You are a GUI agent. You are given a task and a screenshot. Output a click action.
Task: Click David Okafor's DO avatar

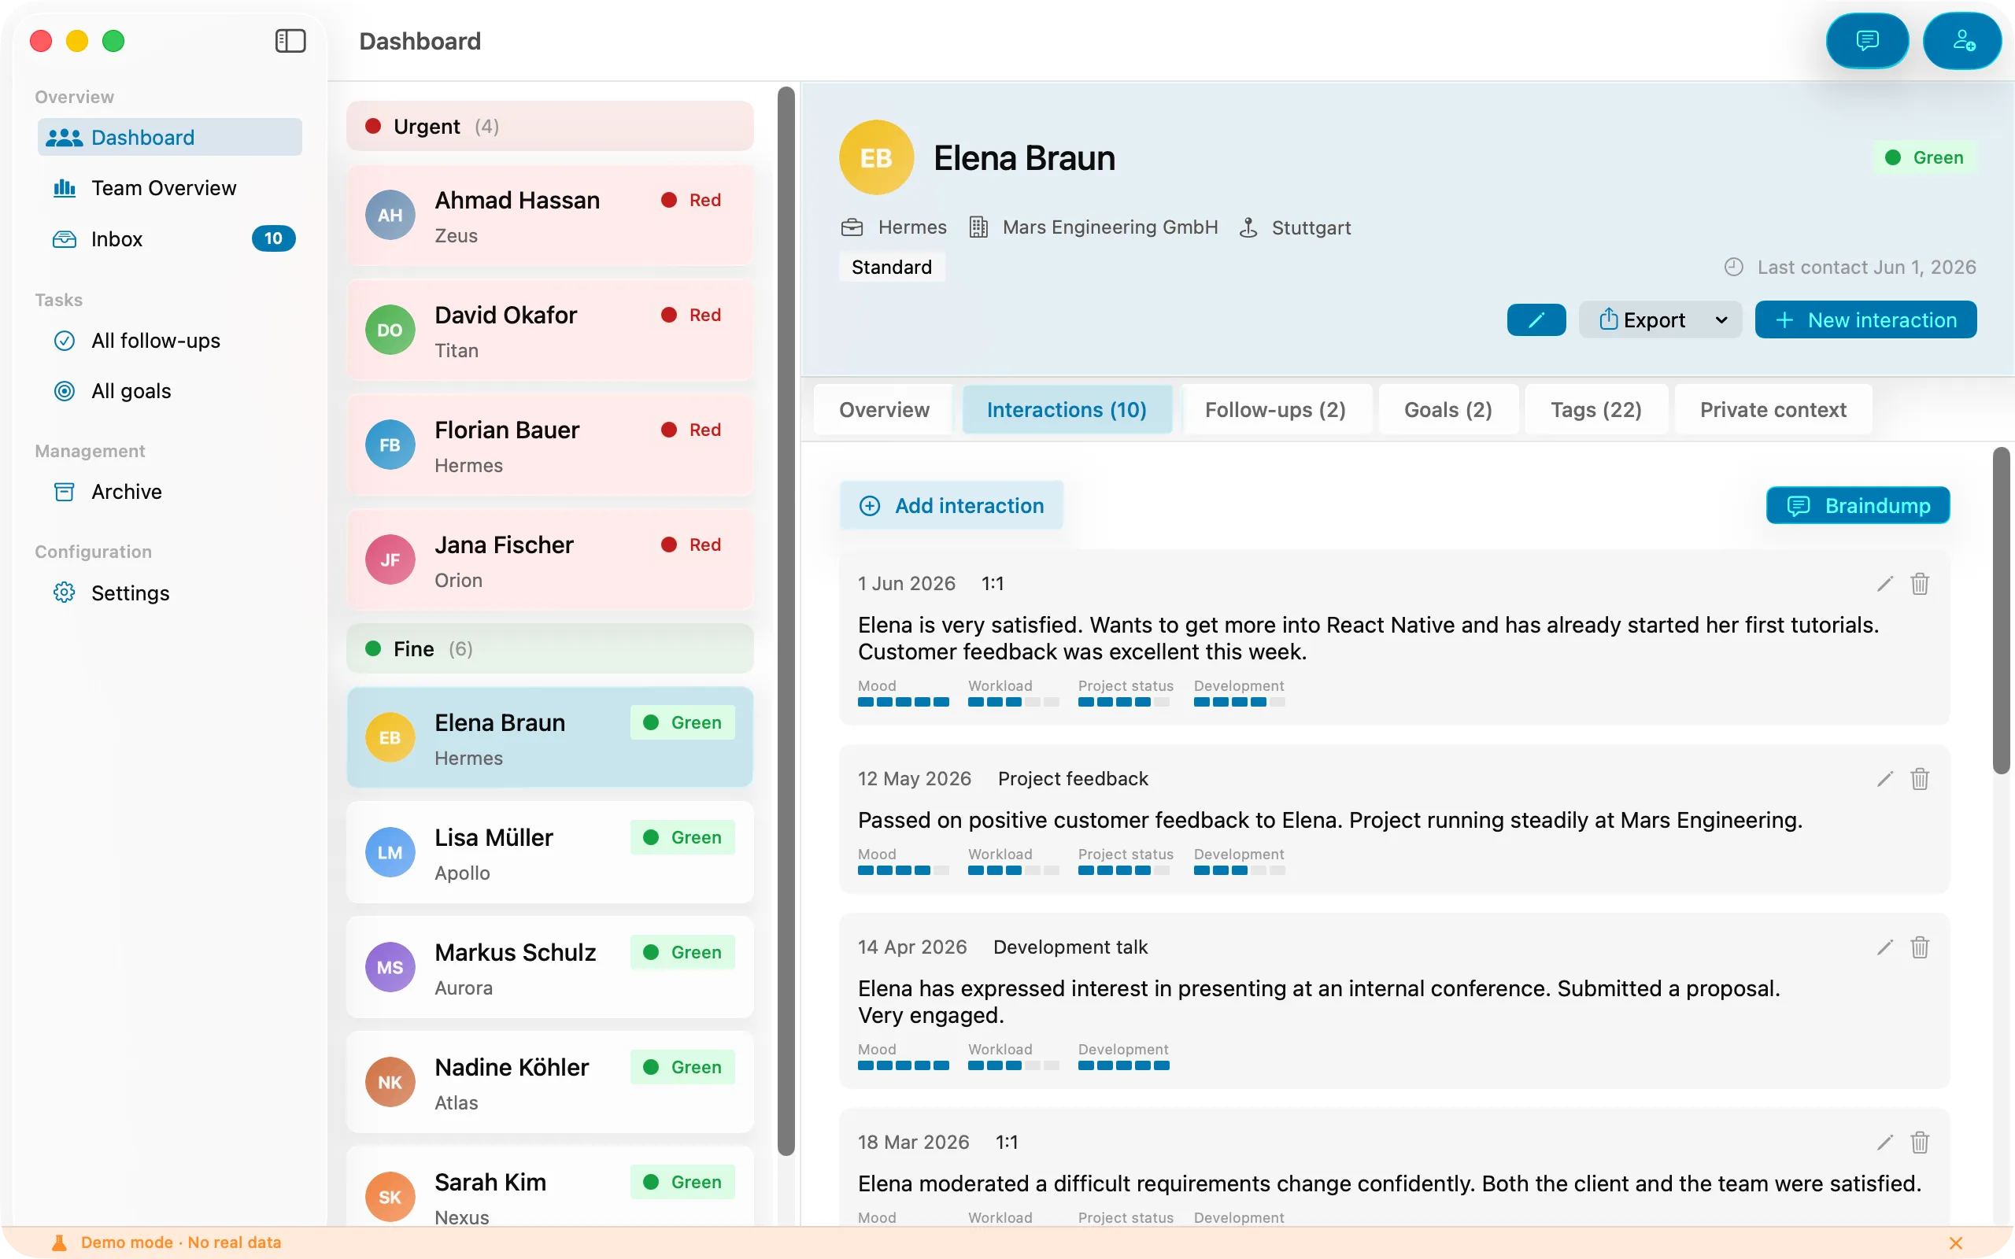tap(390, 330)
